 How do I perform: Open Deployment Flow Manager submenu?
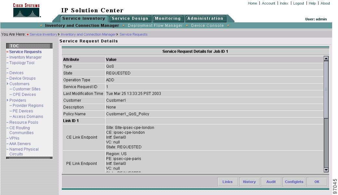tap(155, 26)
